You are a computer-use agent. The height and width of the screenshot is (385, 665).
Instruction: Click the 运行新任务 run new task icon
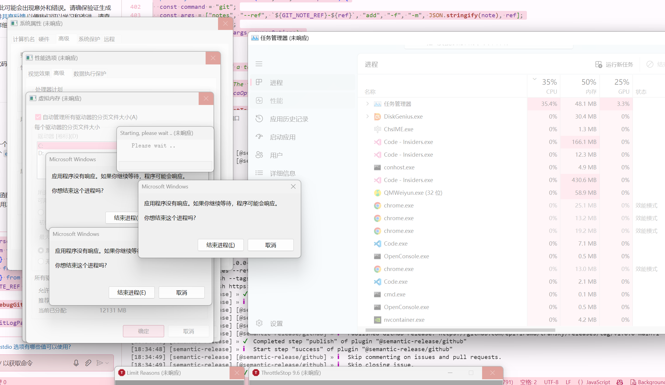coord(598,64)
